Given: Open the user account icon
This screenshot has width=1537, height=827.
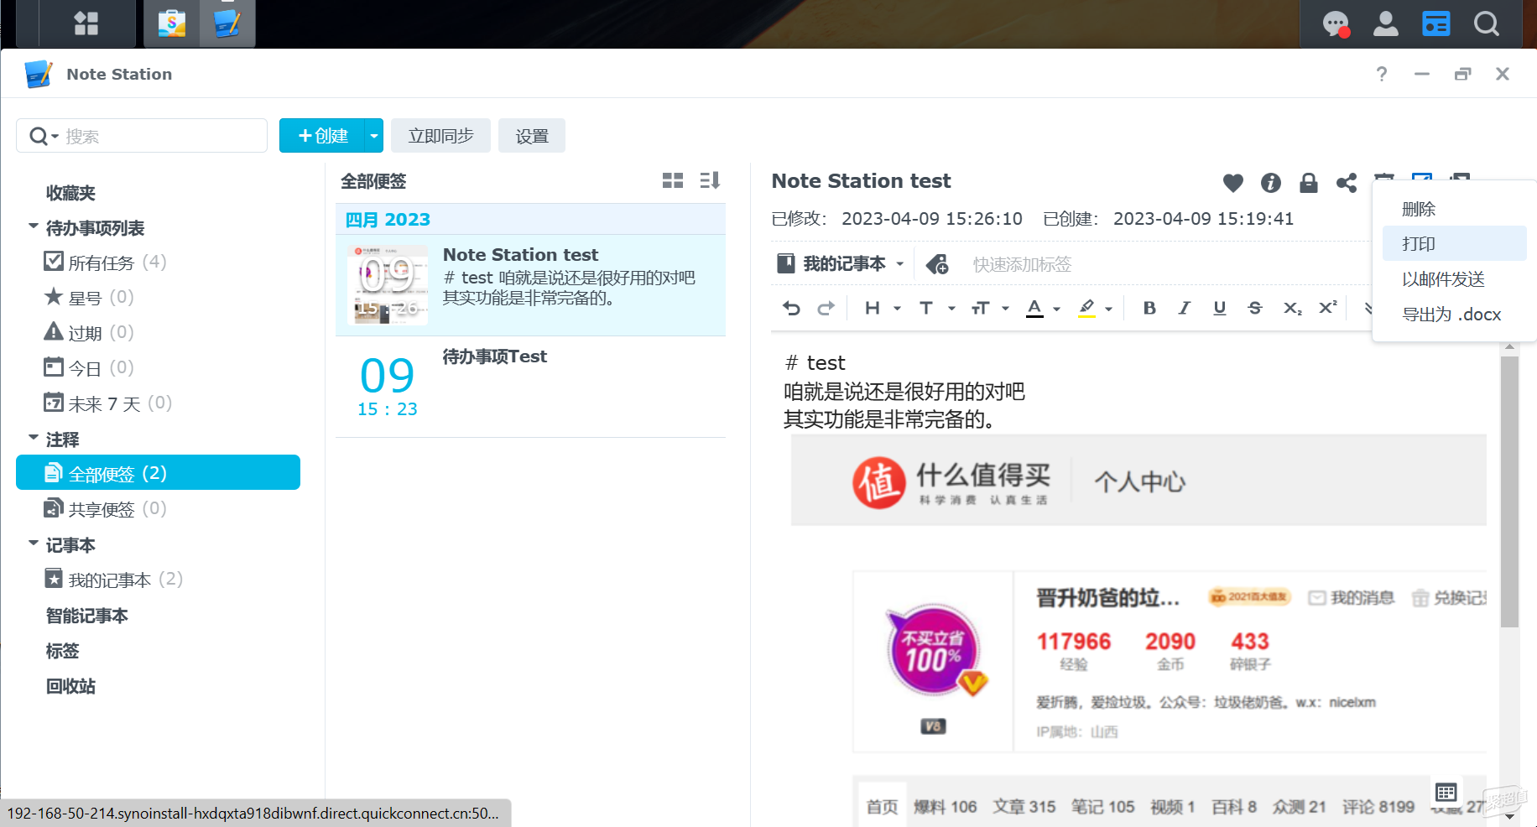Looking at the screenshot, I should (1385, 23).
